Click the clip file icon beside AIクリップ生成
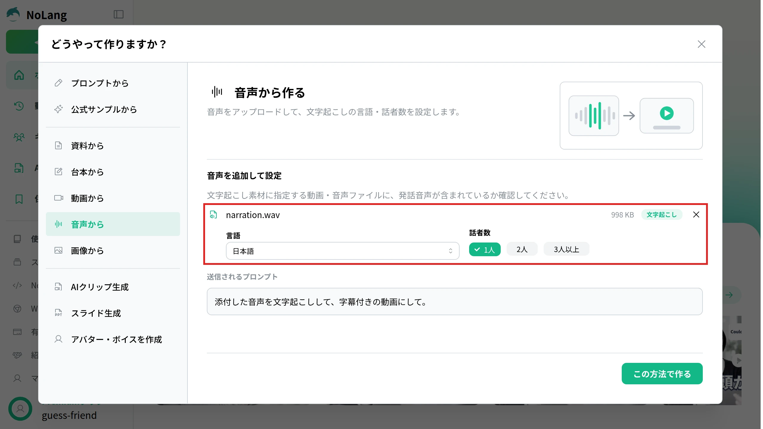Viewport: 763px width, 429px height. 58,287
